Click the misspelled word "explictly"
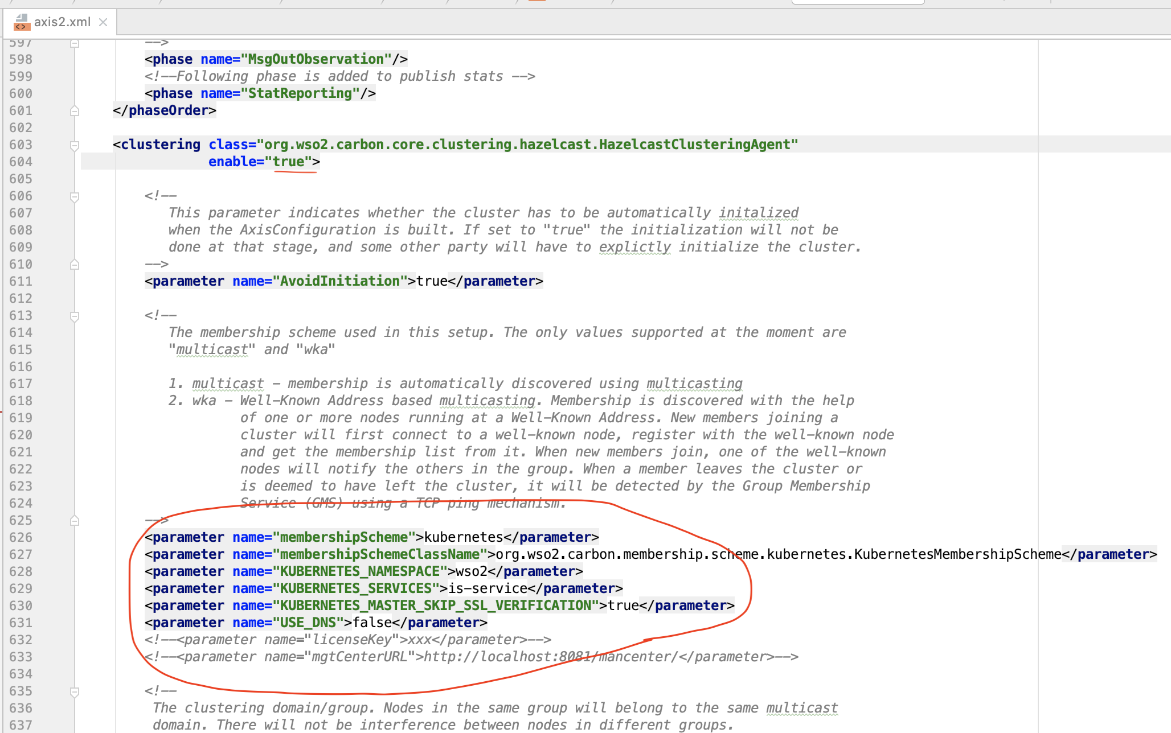Image resolution: width=1171 pixels, height=733 pixels. pyautogui.click(x=634, y=247)
